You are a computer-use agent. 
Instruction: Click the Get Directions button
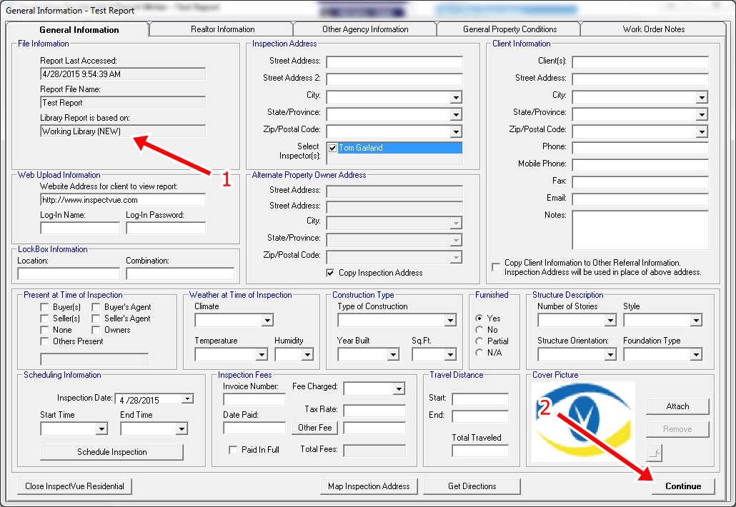tap(472, 486)
